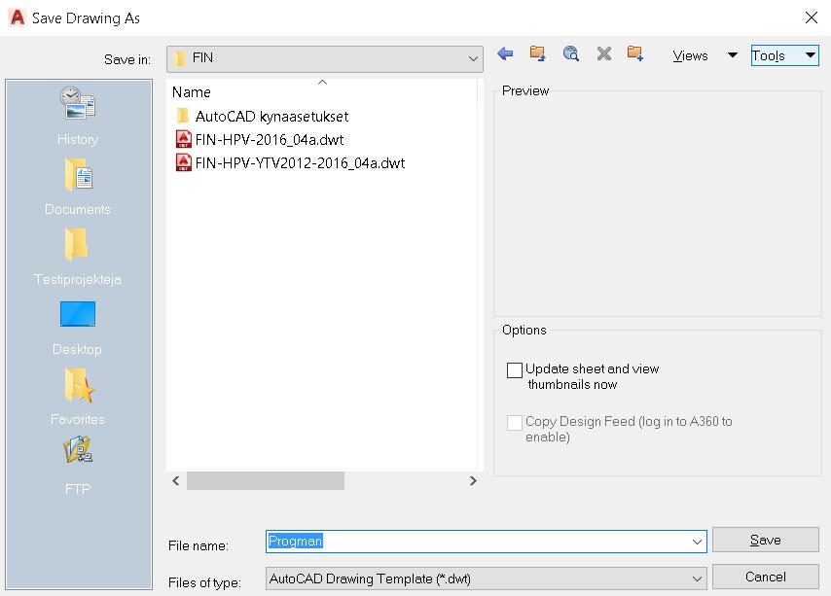The image size is (831, 596).
Task: Select the AutoCAD kynaasetukset folder name
Action: pyautogui.click(x=271, y=116)
